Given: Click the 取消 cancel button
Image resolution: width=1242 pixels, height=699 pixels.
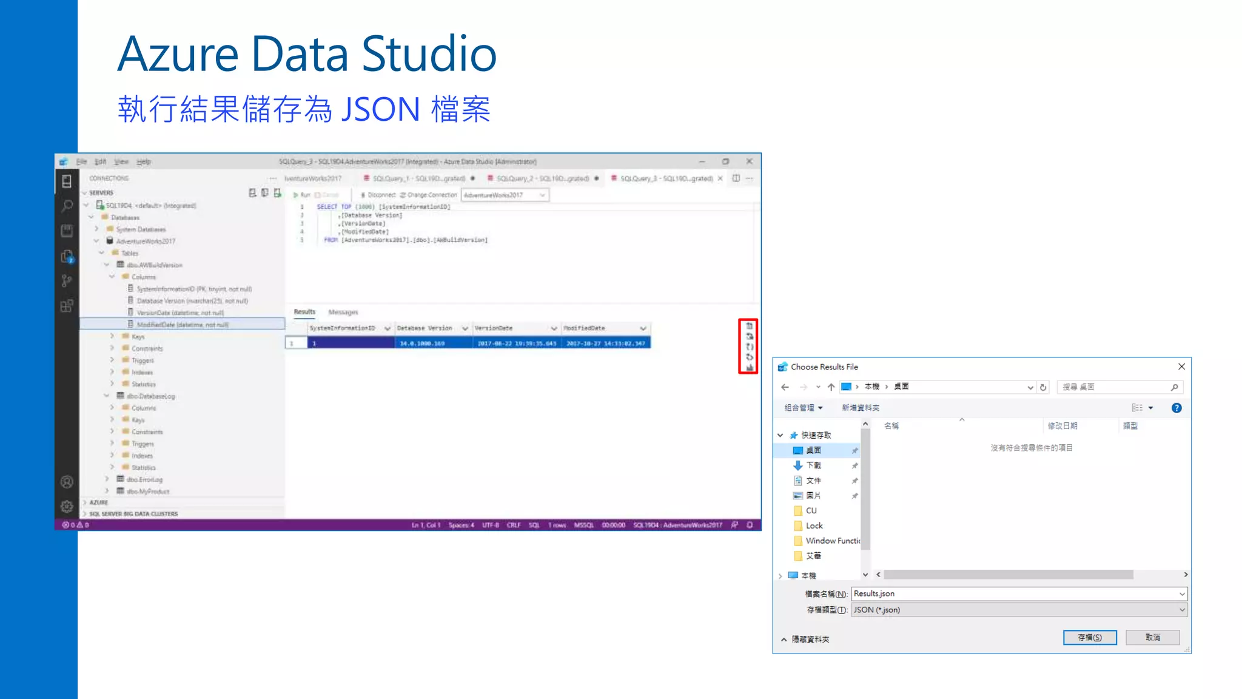Looking at the screenshot, I should click(1153, 637).
